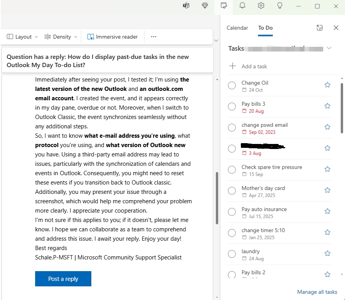Pop out the To Do panel to full view

click(x=320, y=28)
